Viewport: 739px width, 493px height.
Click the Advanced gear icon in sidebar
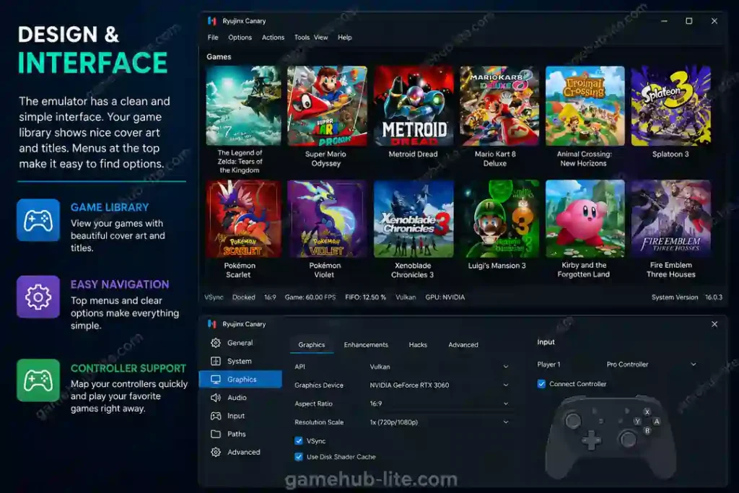coord(216,452)
